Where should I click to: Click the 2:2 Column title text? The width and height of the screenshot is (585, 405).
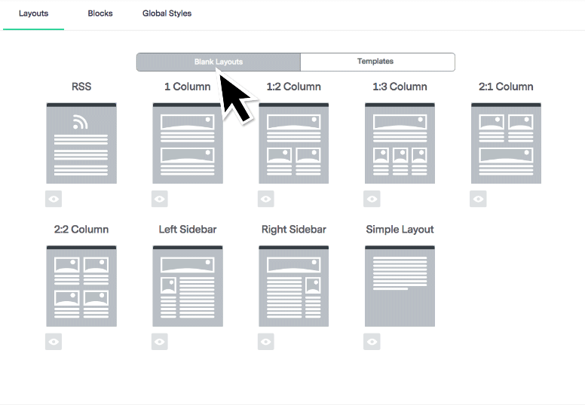81,229
